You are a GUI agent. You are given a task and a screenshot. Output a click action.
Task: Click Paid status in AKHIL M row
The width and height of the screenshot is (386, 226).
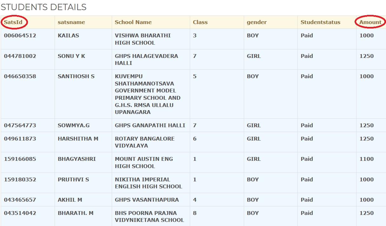click(x=307, y=200)
